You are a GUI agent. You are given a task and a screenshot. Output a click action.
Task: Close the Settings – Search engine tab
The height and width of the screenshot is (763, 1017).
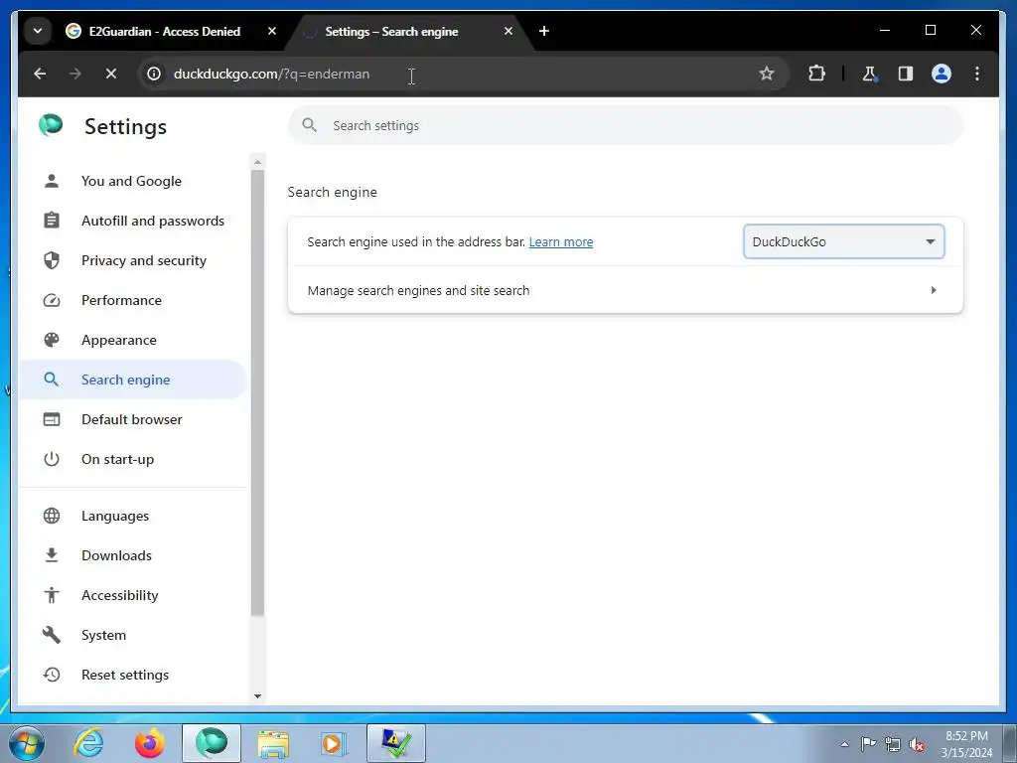(508, 31)
